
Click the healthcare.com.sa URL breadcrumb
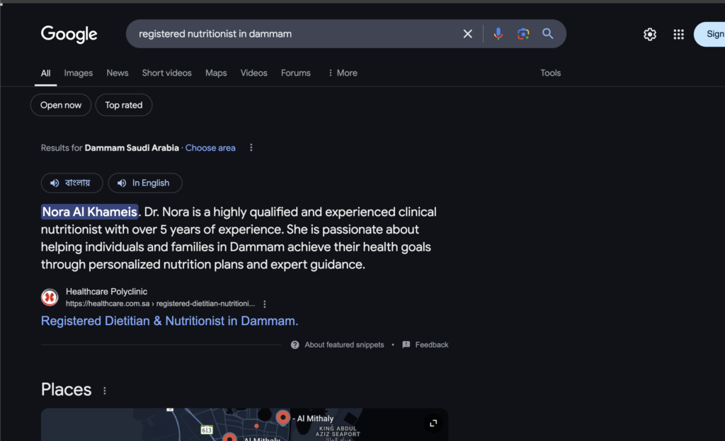[x=161, y=304]
